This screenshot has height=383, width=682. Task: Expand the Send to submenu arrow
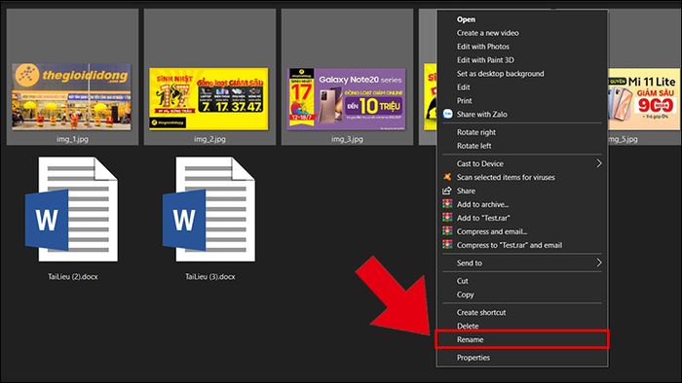(599, 262)
